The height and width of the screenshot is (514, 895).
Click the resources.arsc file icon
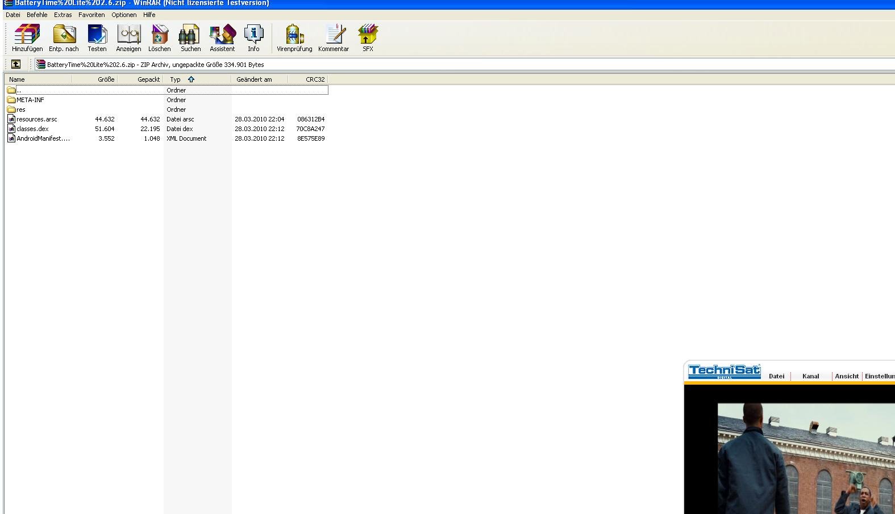coord(11,119)
